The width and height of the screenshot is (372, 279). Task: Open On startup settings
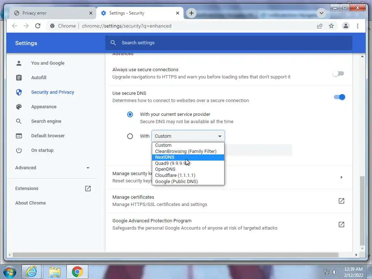pyautogui.click(x=42, y=150)
